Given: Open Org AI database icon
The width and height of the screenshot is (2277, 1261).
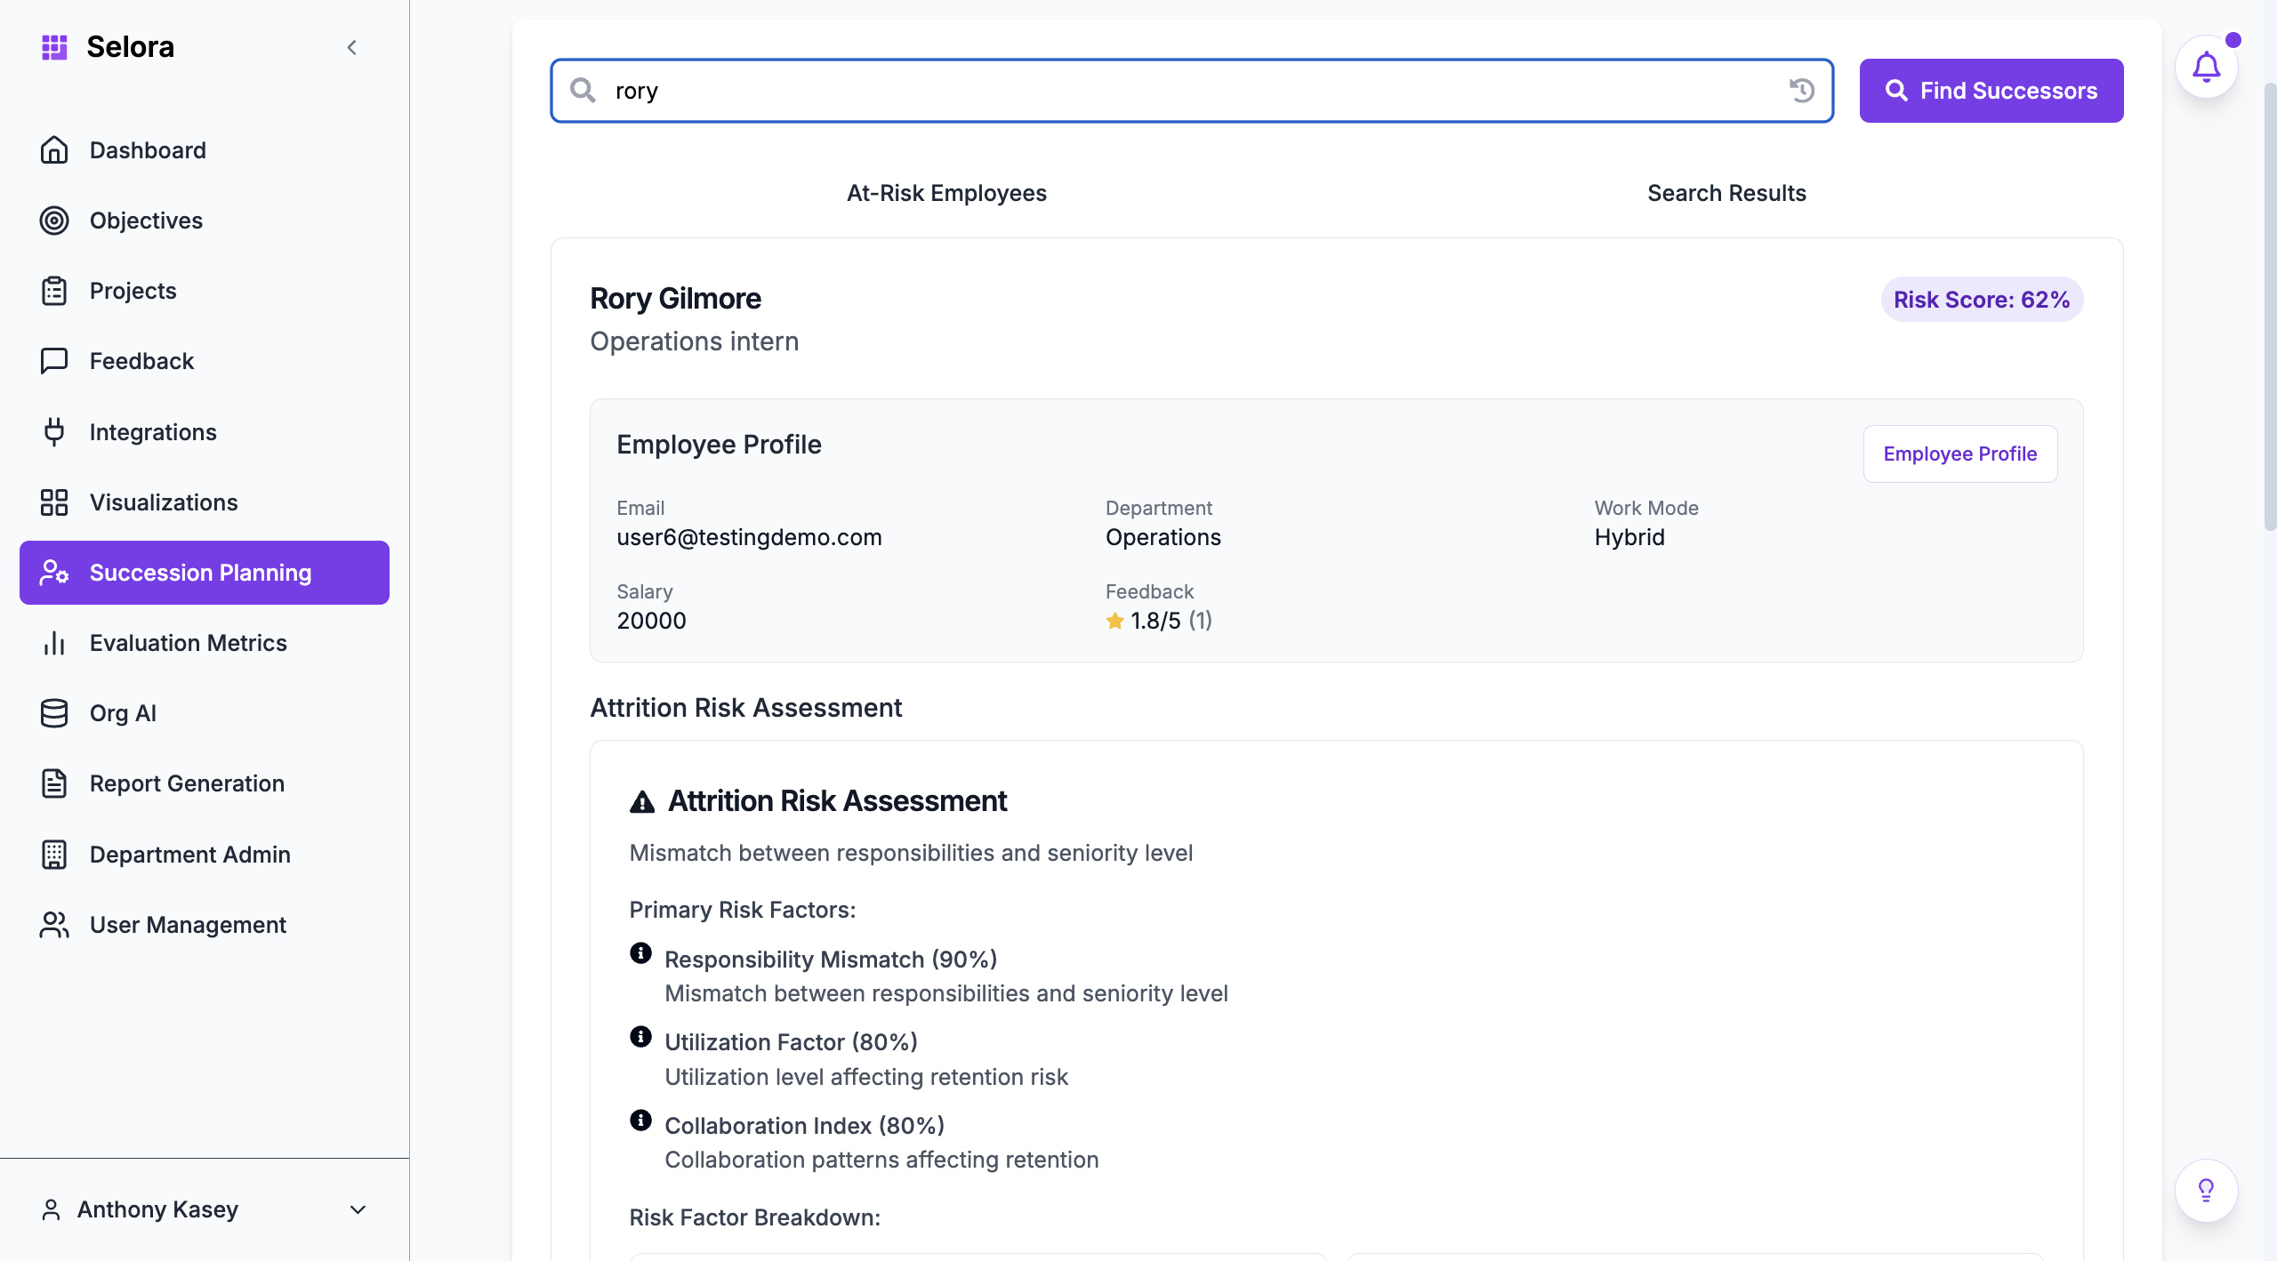Looking at the screenshot, I should click(54, 713).
